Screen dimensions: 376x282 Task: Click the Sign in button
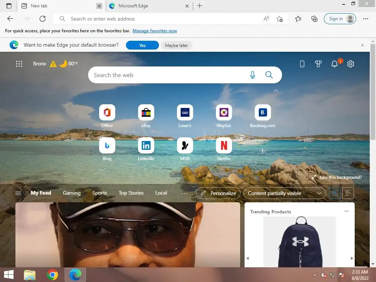pos(340,19)
